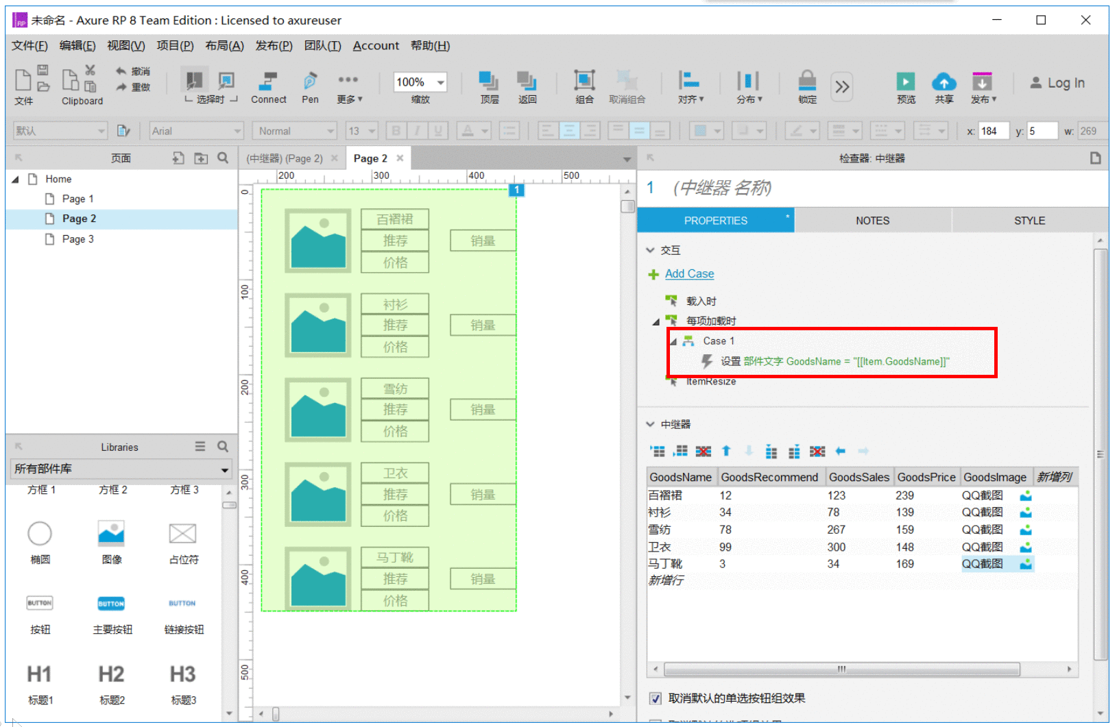Select Page 3 in the pages tree
This screenshot has height=727, width=1117.
tap(77, 239)
